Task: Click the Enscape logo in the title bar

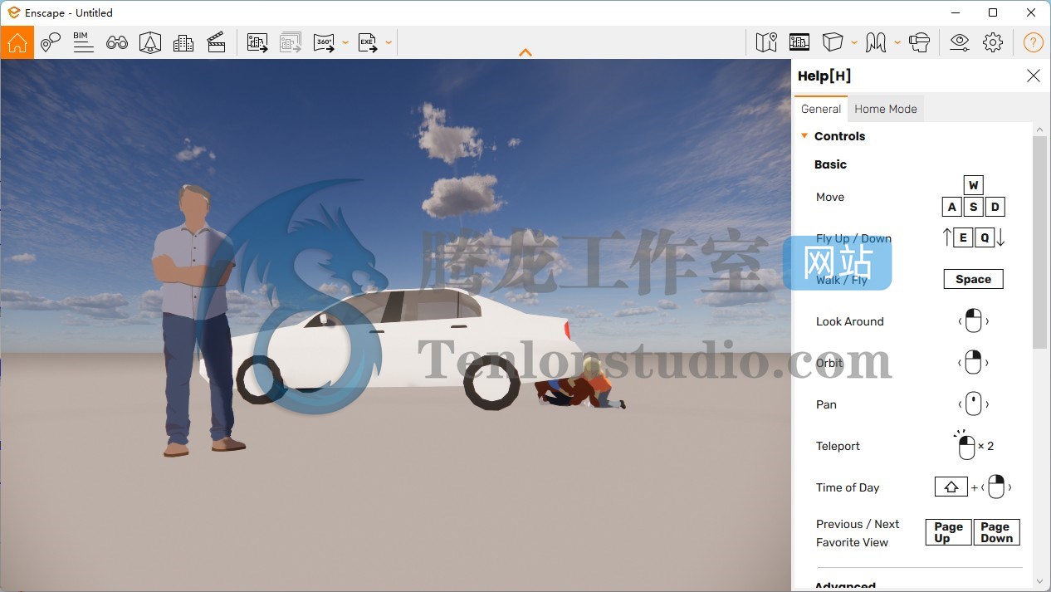Action: tap(13, 12)
